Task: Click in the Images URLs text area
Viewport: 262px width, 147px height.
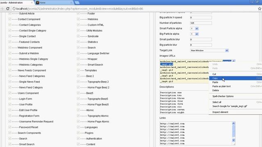Action: coord(184,71)
